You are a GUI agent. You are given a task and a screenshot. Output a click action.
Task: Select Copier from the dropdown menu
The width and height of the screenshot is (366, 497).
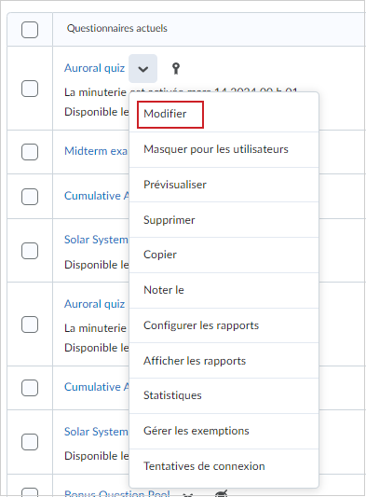click(160, 255)
